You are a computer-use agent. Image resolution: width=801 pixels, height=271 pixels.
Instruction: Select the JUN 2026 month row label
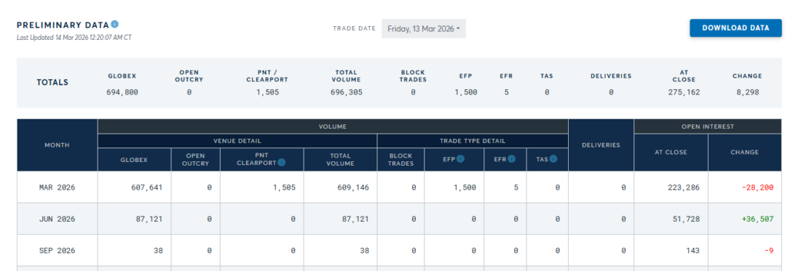tap(58, 219)
